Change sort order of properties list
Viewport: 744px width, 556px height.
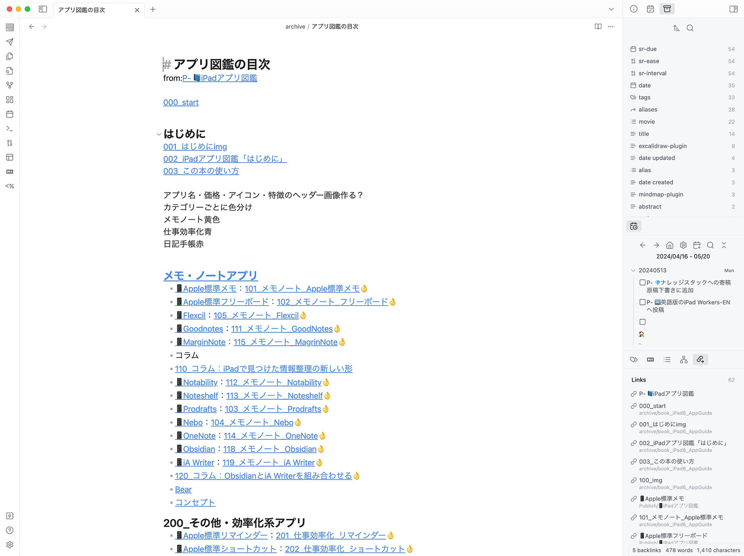point(677,28)
